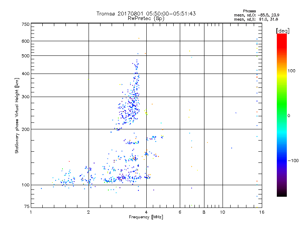Click the x-axis '2' tick label
This screenshot has height=231, width=308.
click(x=89, y=212)
